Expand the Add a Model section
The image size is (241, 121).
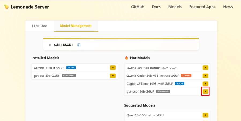tap(50, 45)
